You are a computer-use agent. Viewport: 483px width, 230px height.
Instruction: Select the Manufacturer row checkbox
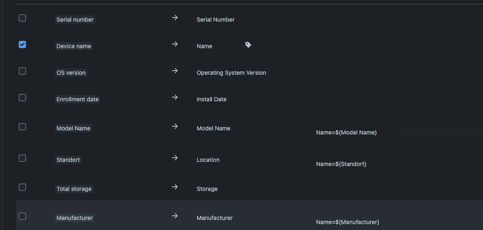pyautogui.click(x=22, y=216)
